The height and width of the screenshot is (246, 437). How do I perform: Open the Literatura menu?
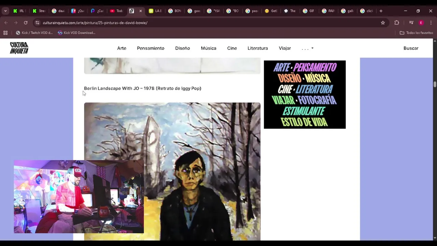click(258, 48)
